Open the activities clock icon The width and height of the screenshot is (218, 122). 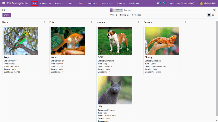click(x=164, y=3)
